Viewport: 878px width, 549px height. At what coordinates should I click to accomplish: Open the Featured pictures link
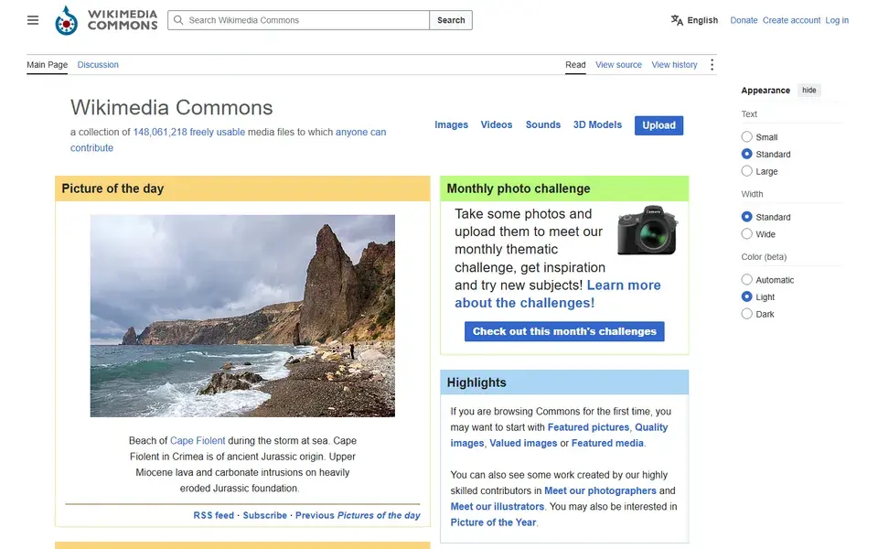[588, 427]
